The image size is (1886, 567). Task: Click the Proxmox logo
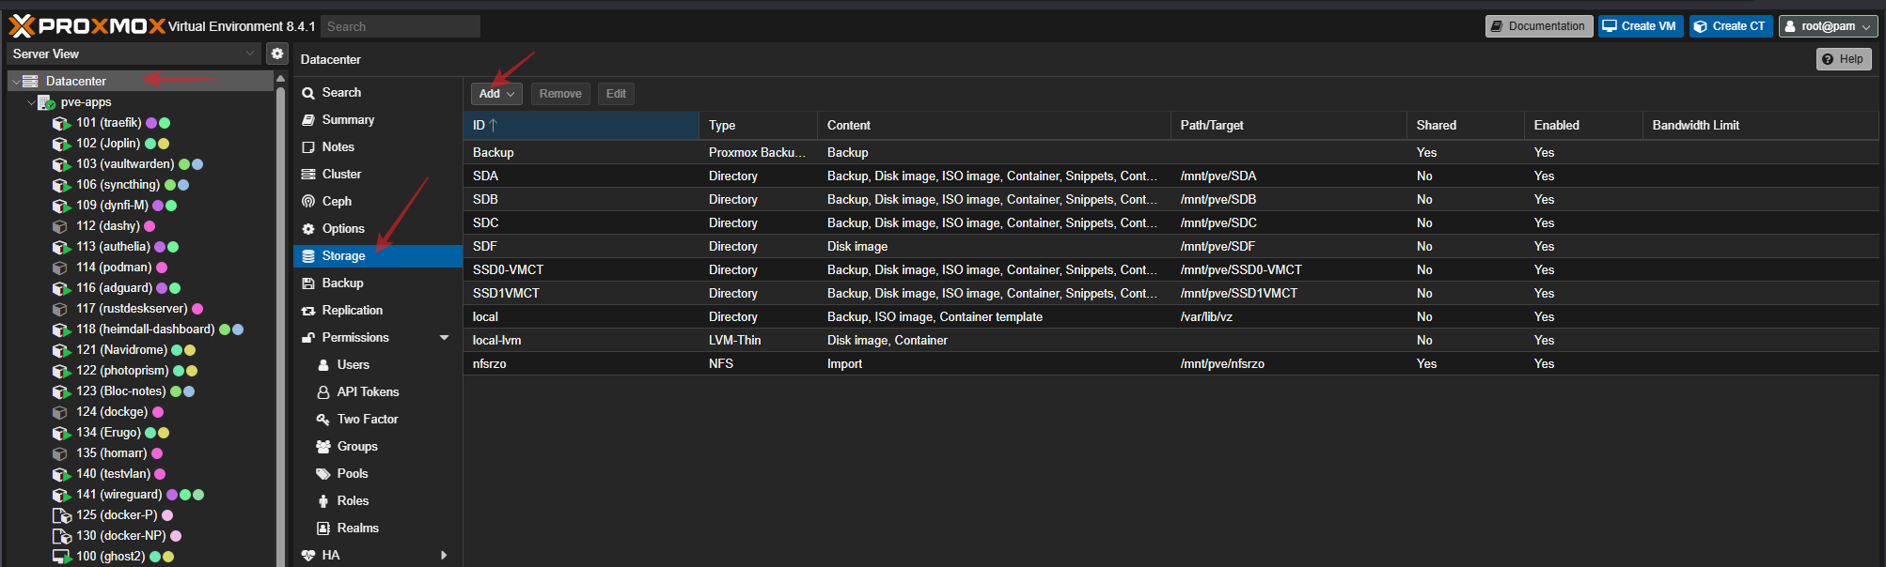point(86,26)
